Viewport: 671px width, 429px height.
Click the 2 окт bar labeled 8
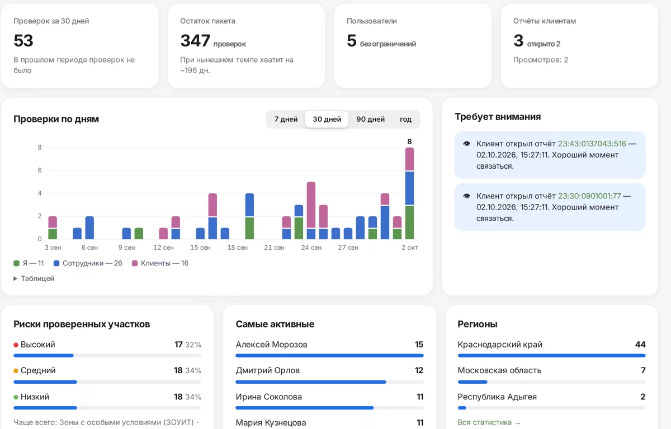tap(410, 193)
